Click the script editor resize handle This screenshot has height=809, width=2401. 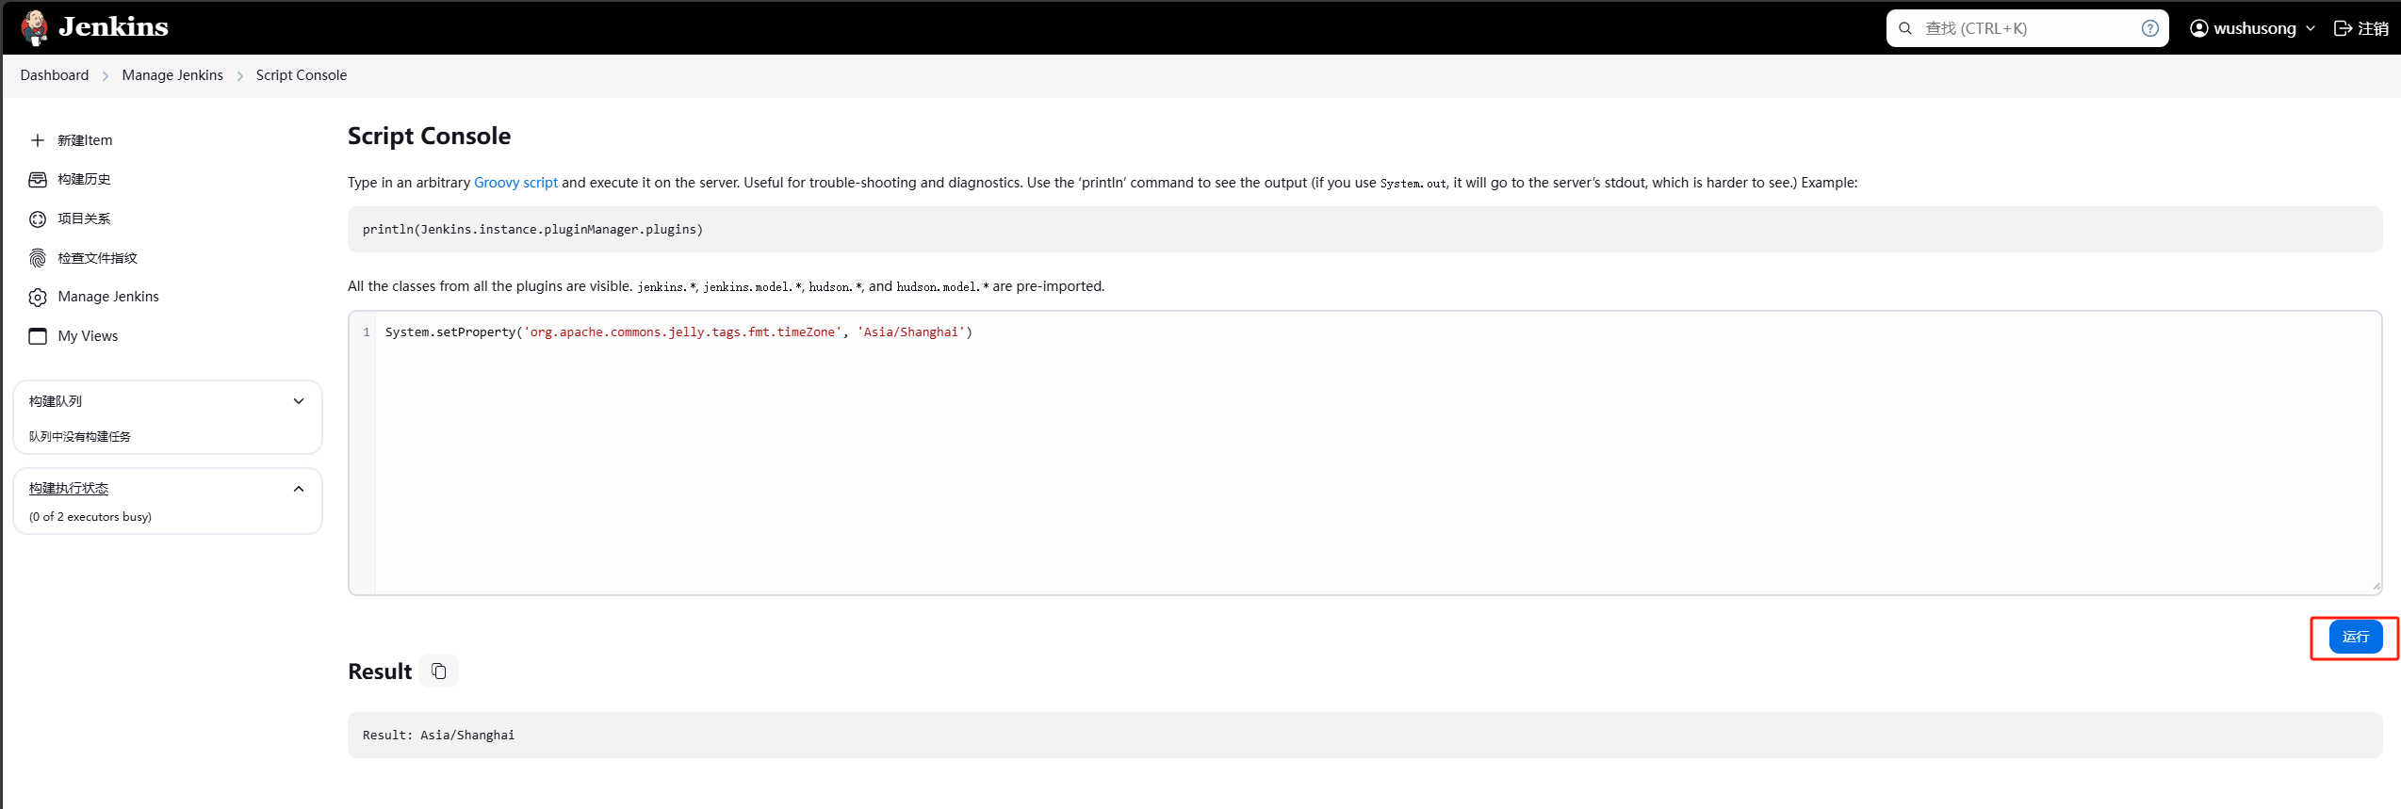coord(2376,587)
